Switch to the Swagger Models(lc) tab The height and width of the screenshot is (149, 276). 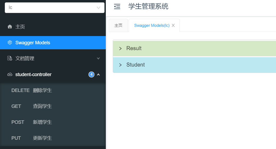[x=152, y=25]
